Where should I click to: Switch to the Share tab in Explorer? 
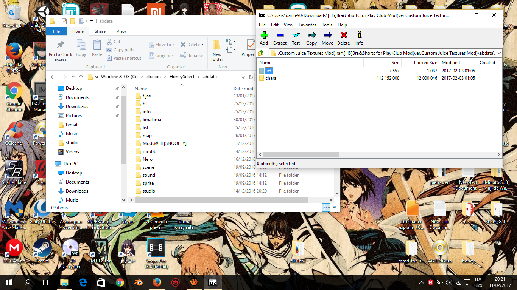click(100, 31)
